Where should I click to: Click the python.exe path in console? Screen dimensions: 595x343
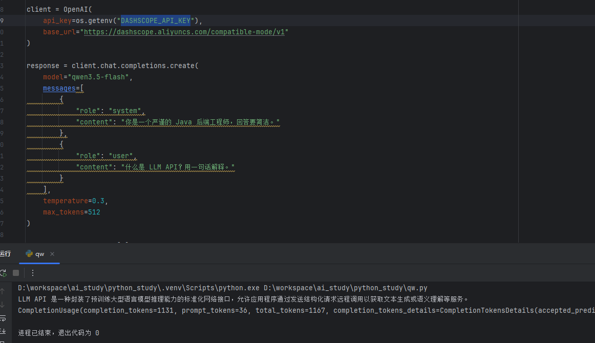pyautogui.click(x=139, y=288)
